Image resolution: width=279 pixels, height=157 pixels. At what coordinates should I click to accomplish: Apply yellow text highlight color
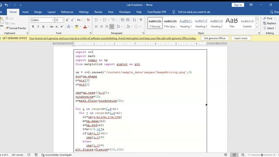click(x=77, y=27)
